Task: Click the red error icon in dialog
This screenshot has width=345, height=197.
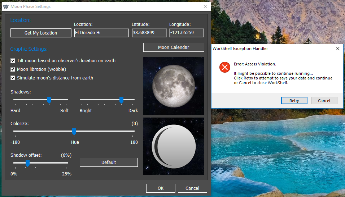Action: click(225, 67)
